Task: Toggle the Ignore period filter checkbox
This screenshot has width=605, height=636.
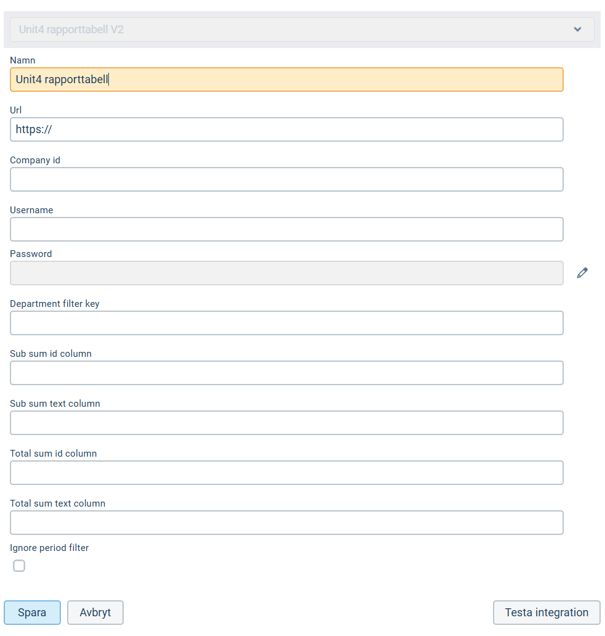Action: (x=19, y=566)
